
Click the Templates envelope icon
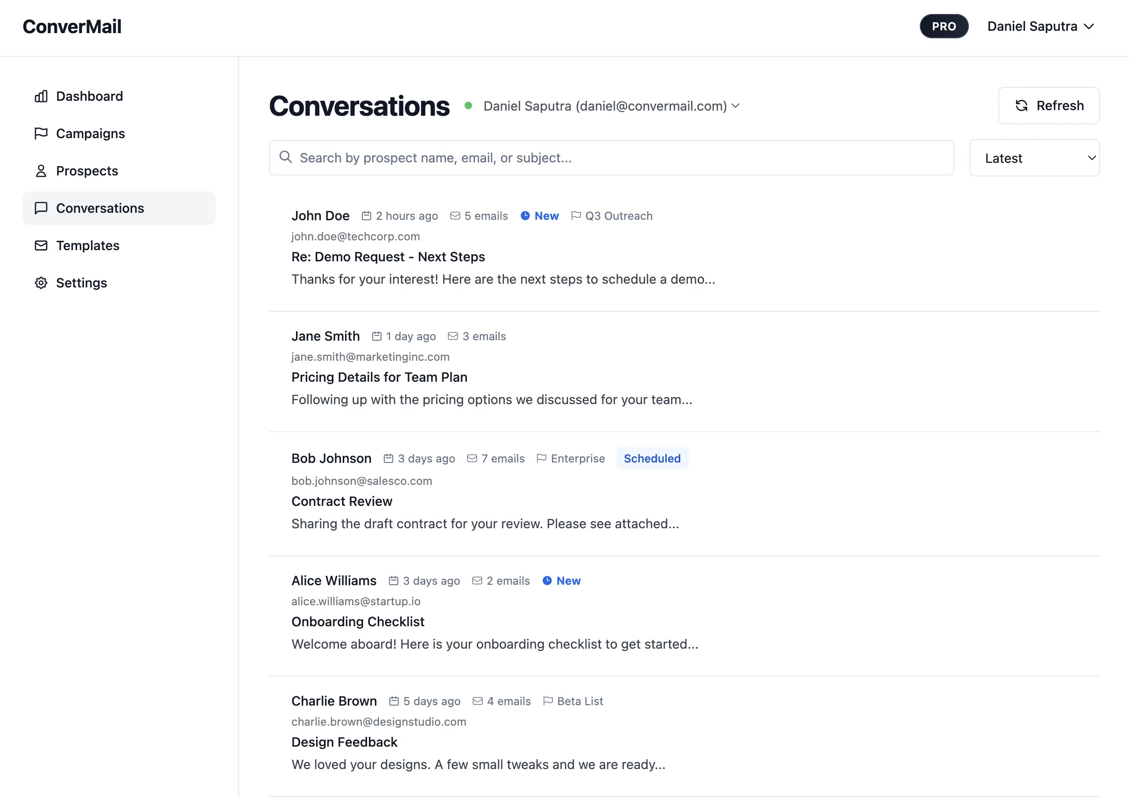pyautogui.click(x=41, y=245)
